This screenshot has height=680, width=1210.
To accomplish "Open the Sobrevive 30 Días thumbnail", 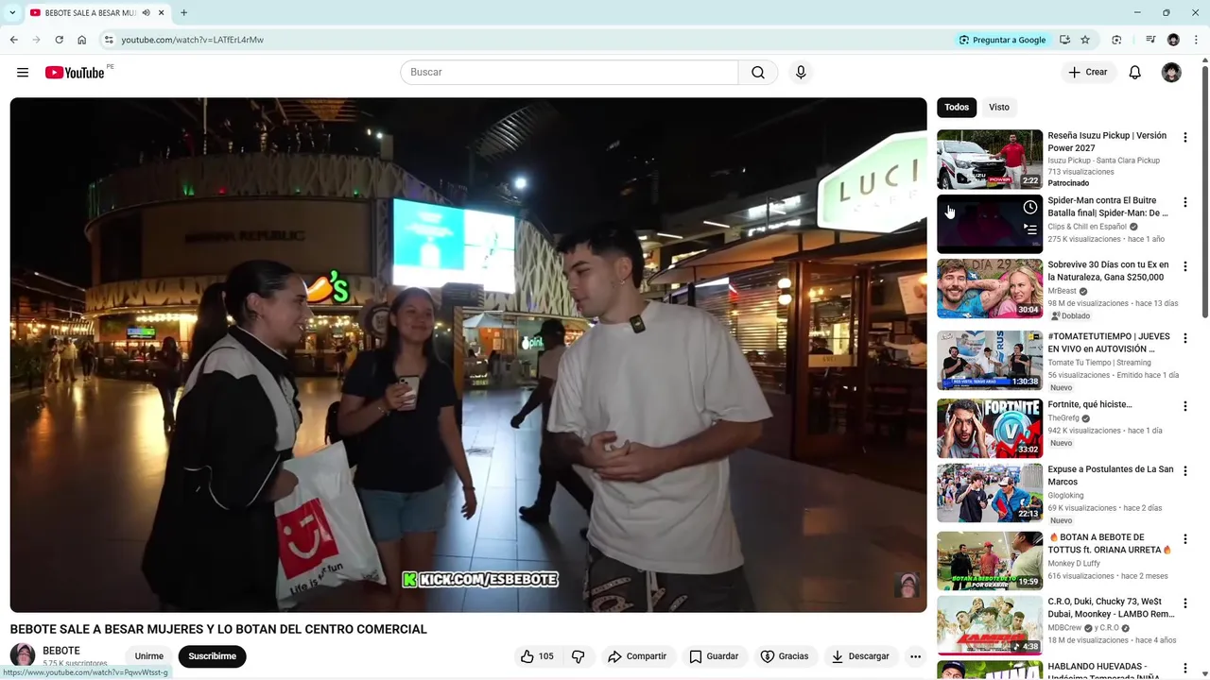I will click(990, 288).
